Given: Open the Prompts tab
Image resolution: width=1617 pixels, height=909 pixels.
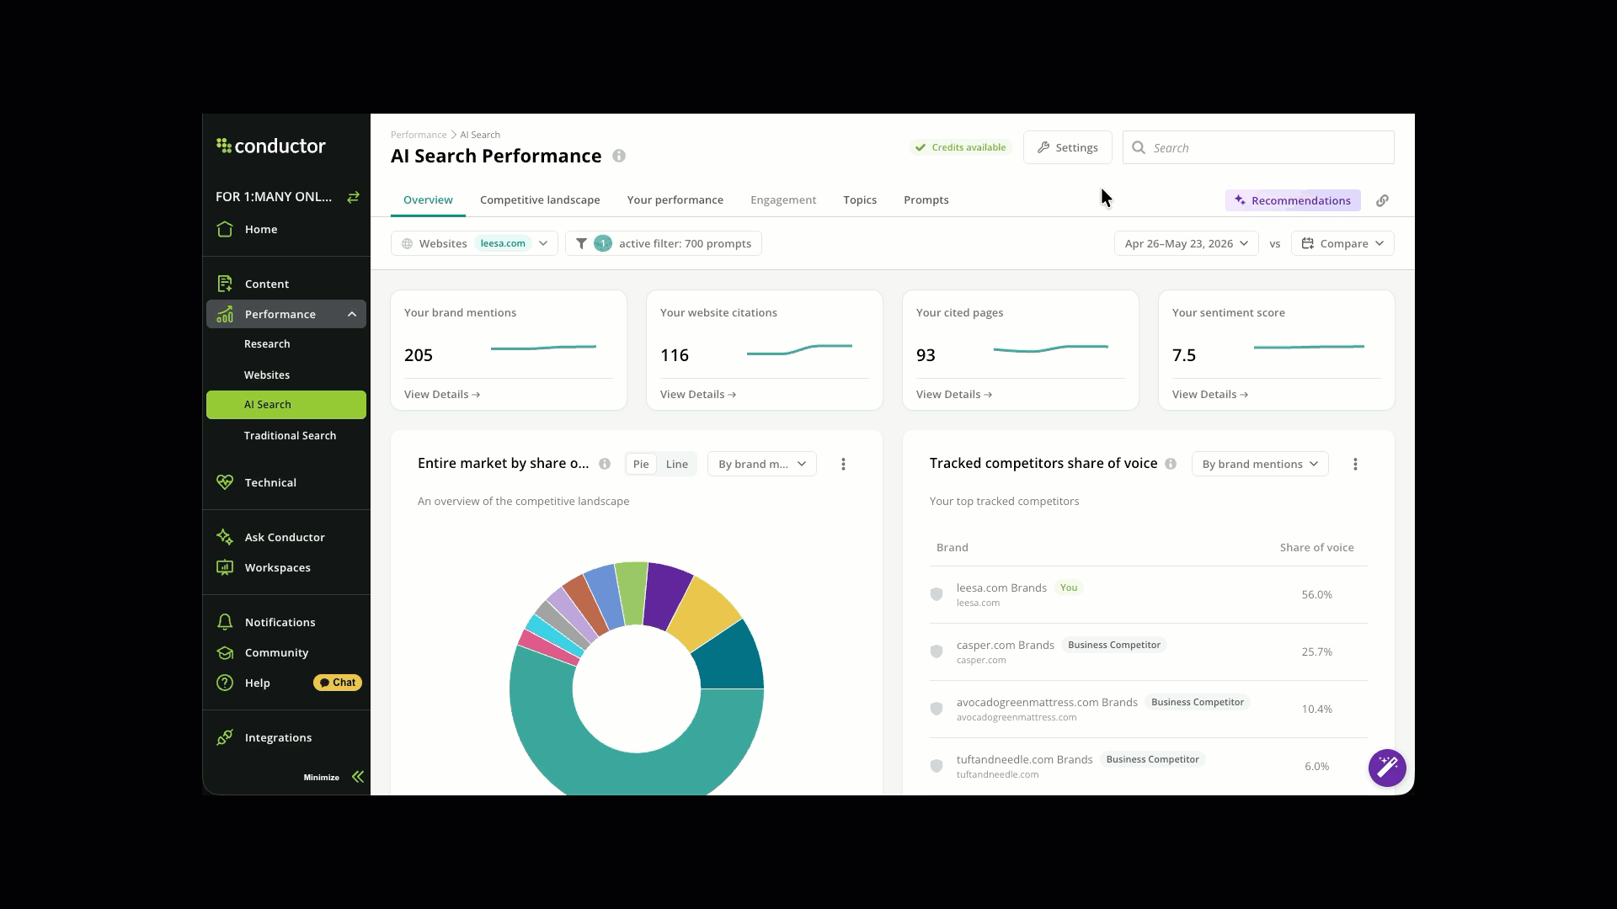Looking at the screenshot, I should pos(926,199).
